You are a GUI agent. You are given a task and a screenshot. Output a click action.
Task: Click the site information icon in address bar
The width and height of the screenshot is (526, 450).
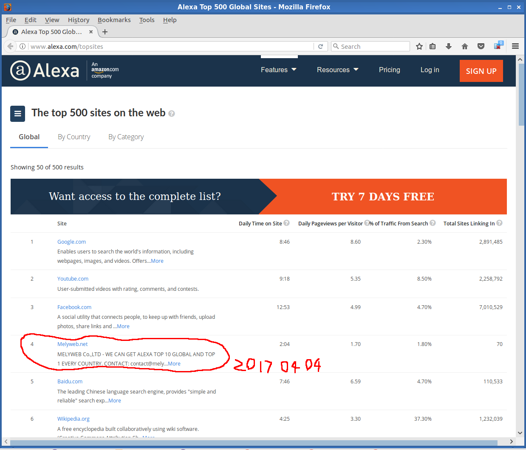(23, 46)
